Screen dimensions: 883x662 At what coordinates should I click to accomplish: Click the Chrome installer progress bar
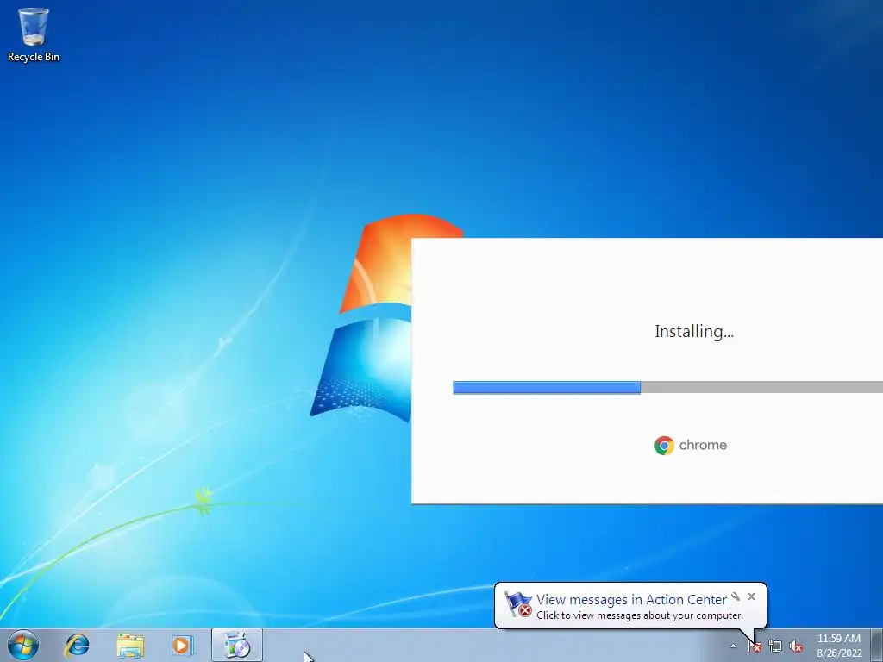click(x=668, y=387)
